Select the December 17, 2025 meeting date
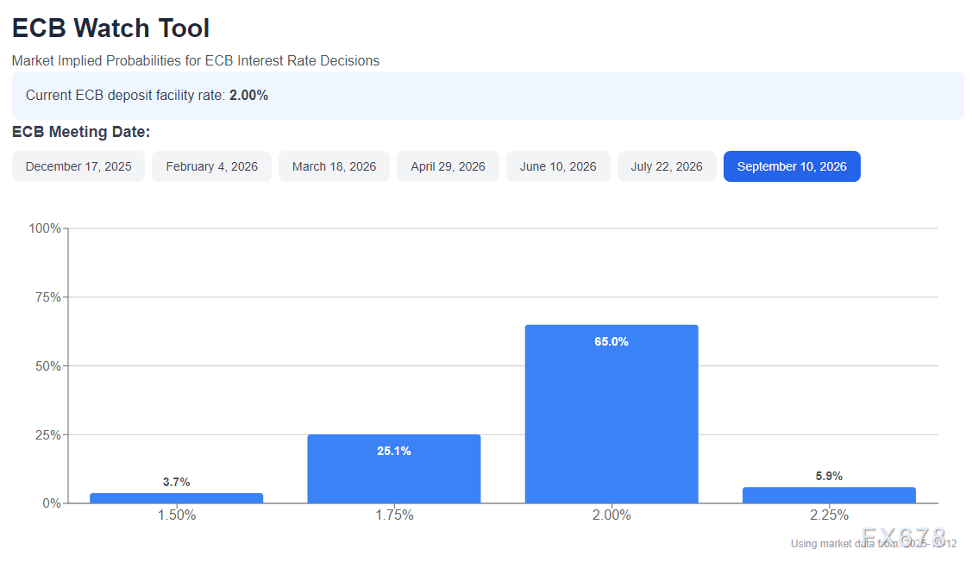The image size is (972, 568). pos(78,166)
